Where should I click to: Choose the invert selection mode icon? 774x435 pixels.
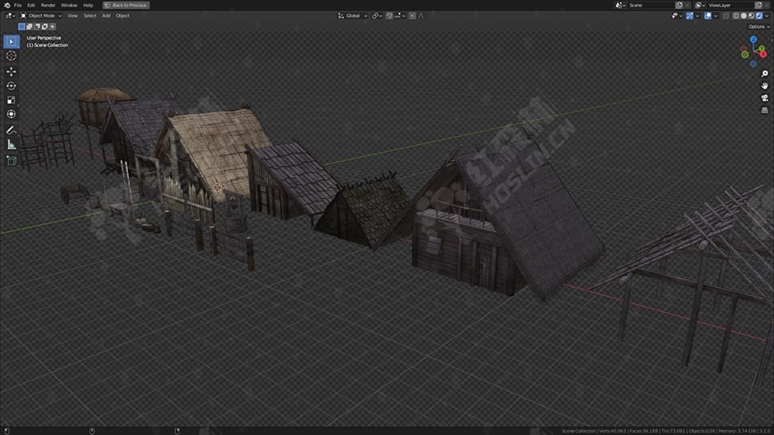point(45,26)
